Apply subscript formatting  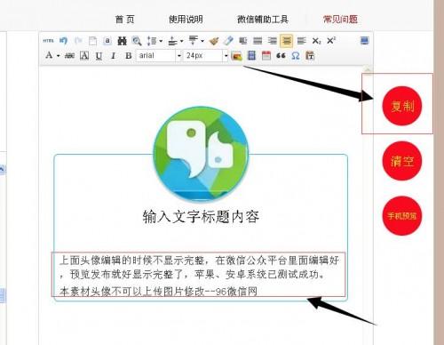(316, 41)
